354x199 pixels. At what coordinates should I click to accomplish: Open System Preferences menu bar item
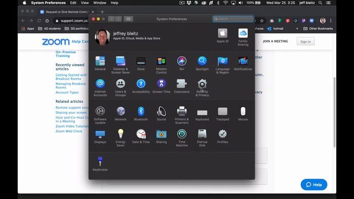tap(48, 3)
